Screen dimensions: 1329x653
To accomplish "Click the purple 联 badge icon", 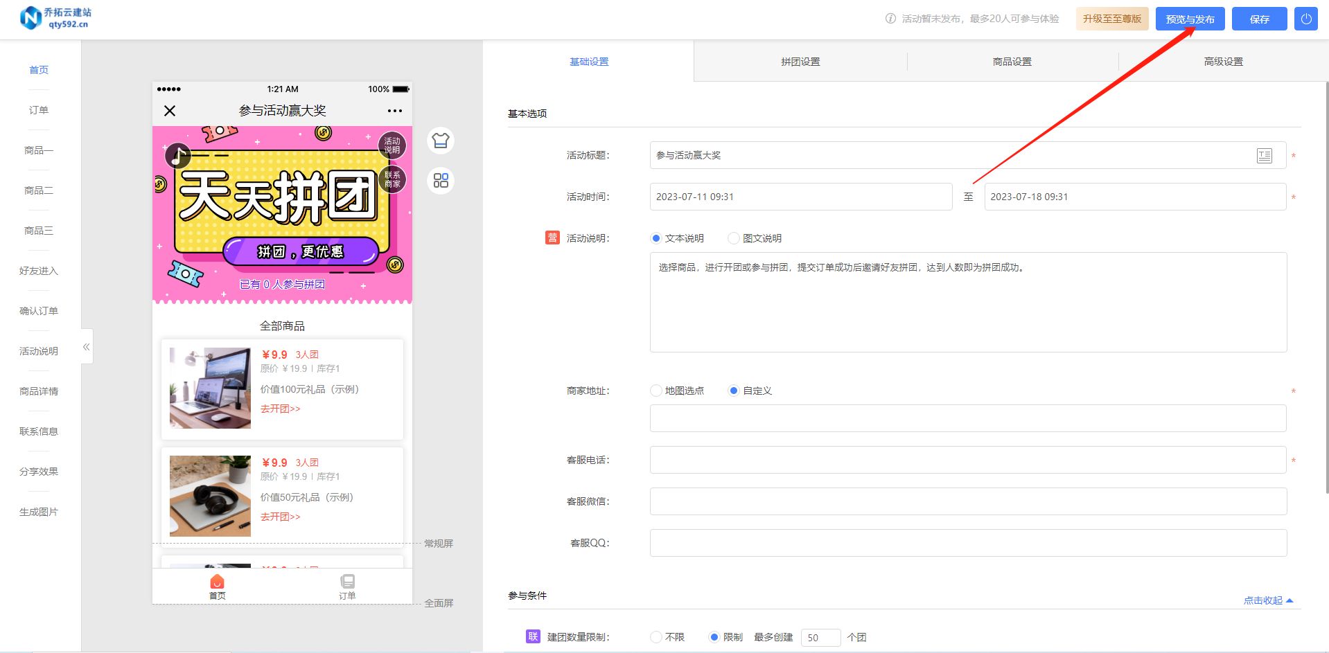I will pos(533,636).
